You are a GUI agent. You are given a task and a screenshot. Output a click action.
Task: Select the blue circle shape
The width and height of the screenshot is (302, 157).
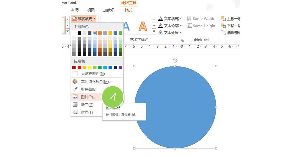click(175, 107)
